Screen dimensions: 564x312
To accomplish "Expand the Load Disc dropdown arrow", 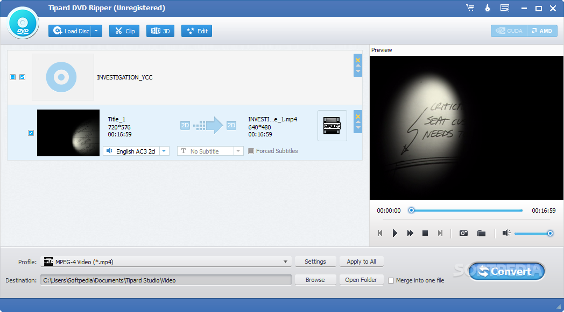I will [x=96, y=31].
